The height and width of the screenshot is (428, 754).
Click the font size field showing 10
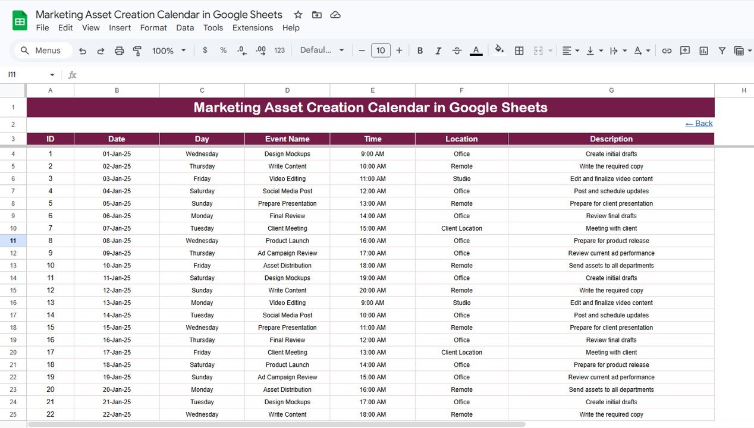tap(381, 51)
